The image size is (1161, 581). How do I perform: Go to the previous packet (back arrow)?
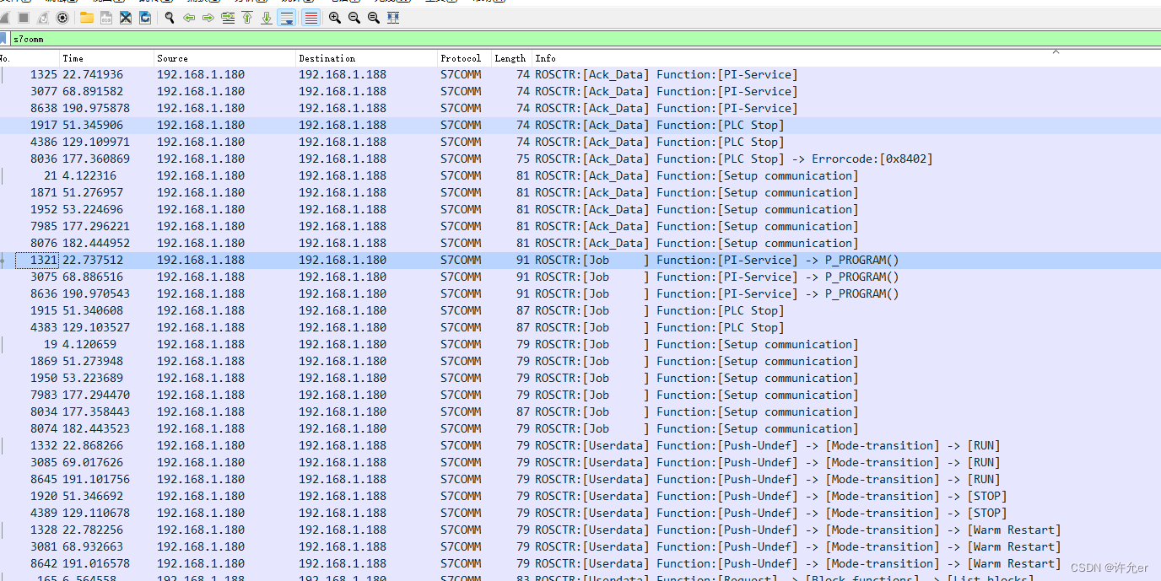[189, 17]
